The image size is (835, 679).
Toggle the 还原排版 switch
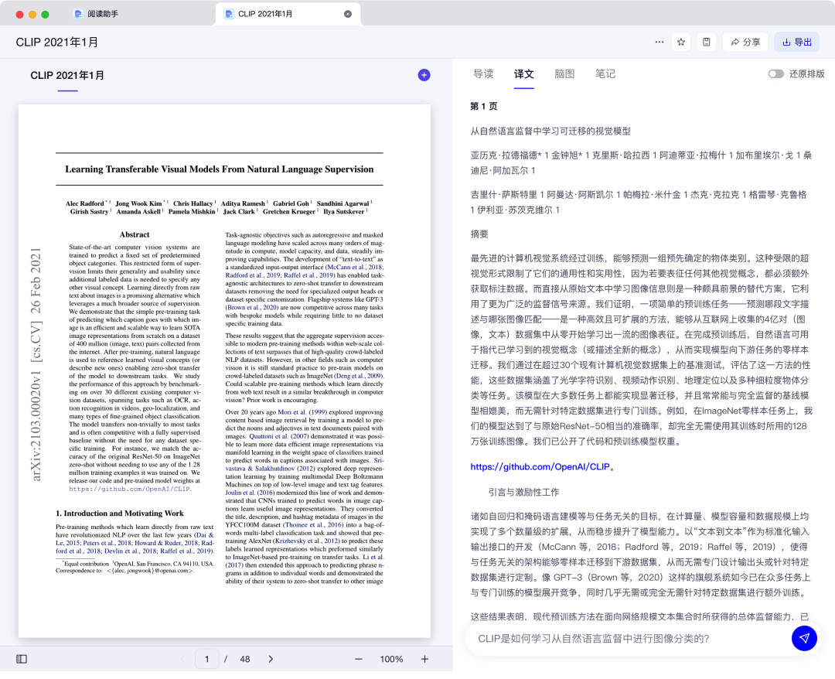(775, 74)
